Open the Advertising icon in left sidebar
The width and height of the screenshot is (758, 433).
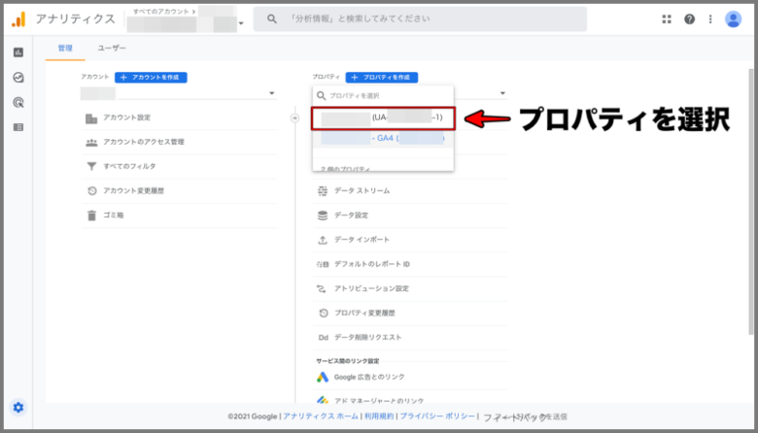18,102
